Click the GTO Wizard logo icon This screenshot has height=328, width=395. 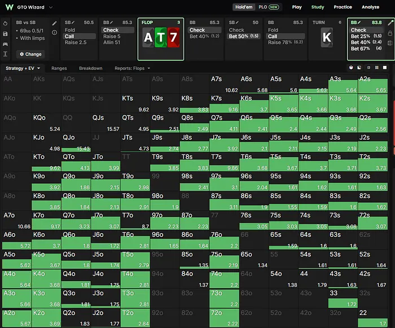point(10,7)
